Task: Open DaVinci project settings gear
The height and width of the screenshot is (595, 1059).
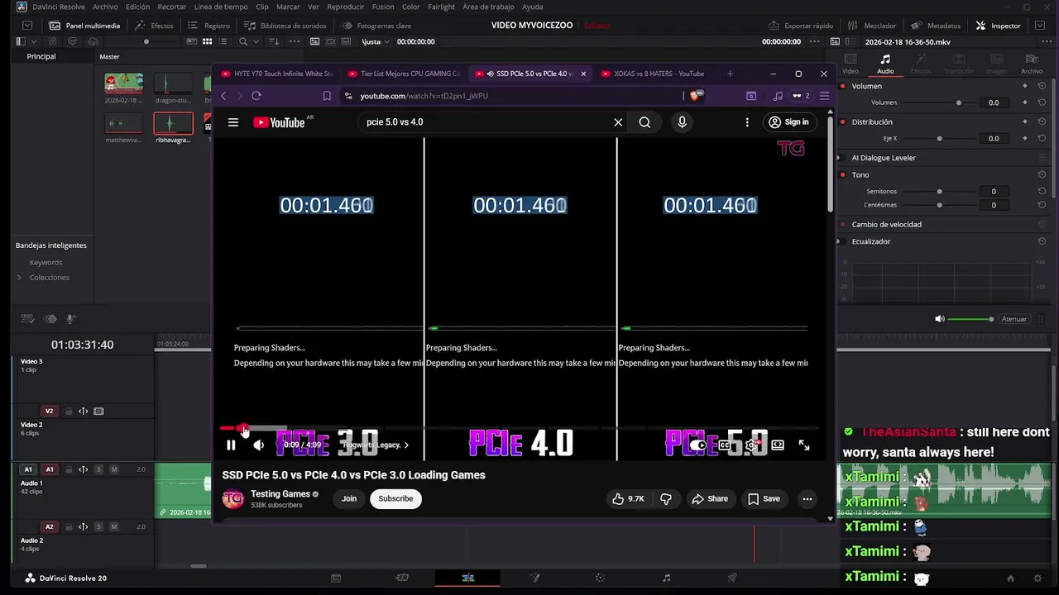Action: (x=1037, y=578)
